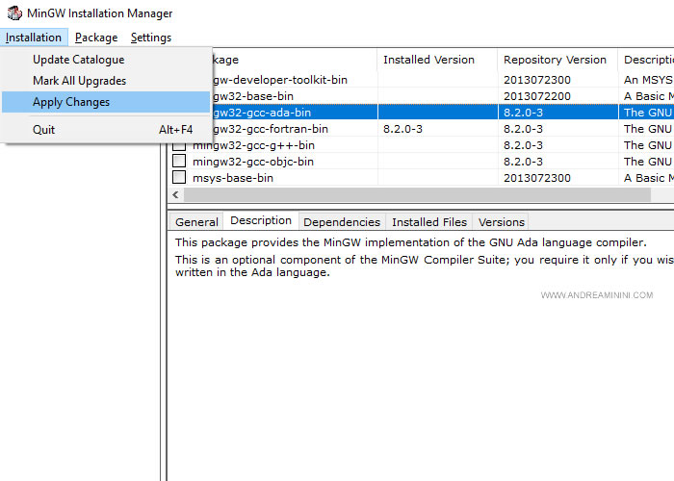Show the Installed Files tab
The width and height of the screenshot is (674, 481).
pyautogui.click(x=428, y=222)
